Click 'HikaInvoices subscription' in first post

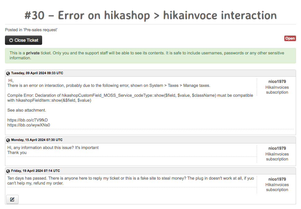click(277, 90)
